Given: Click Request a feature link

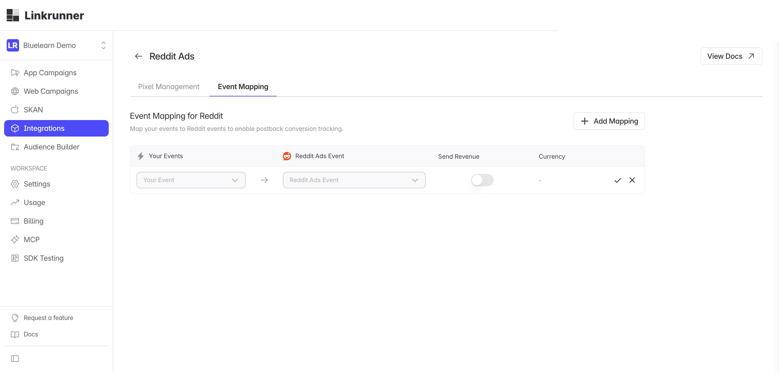Looking at the screenshot, I should click(x=48, y=318).
